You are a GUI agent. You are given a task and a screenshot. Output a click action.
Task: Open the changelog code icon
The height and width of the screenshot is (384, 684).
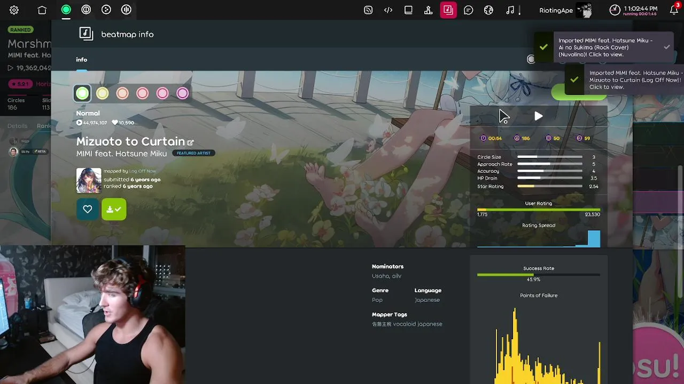(388, 10)
